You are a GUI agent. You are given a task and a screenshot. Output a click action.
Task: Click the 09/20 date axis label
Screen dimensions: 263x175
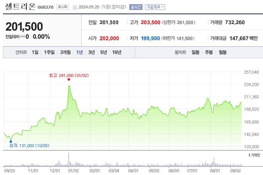tap(10, 171)
